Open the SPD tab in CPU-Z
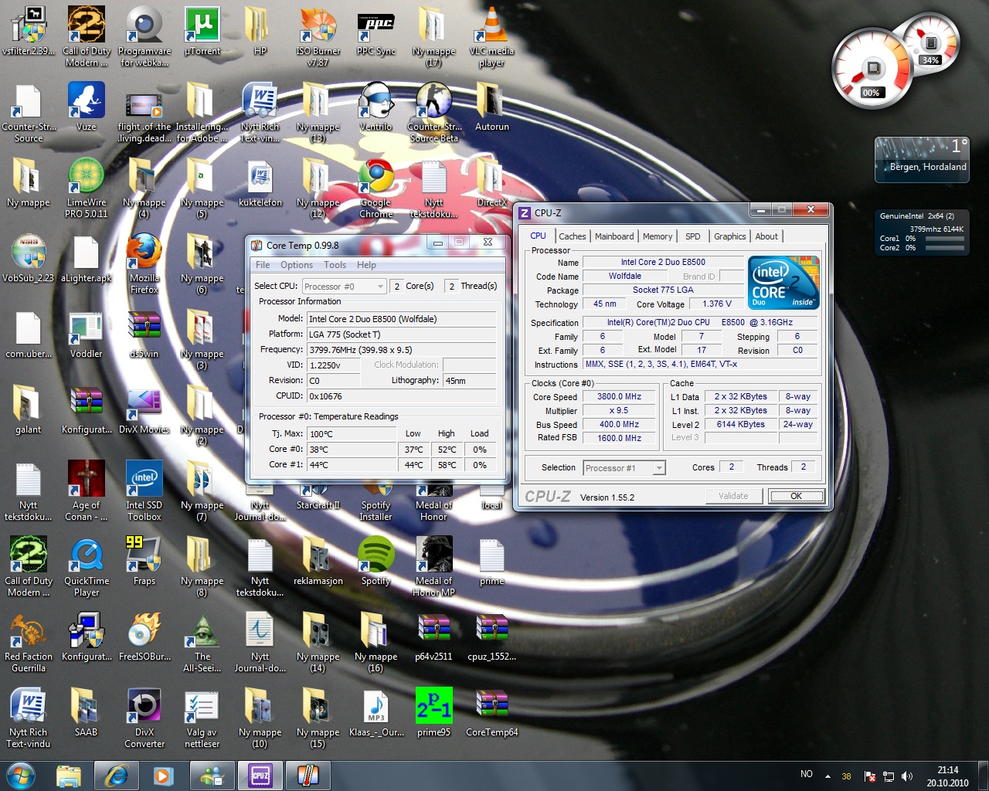This screenshot has width=989, height=791. click(x=693, y=236)
